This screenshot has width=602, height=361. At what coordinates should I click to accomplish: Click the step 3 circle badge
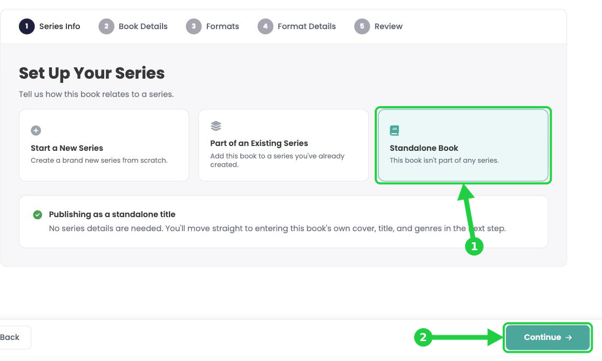(x=193, y=26)
